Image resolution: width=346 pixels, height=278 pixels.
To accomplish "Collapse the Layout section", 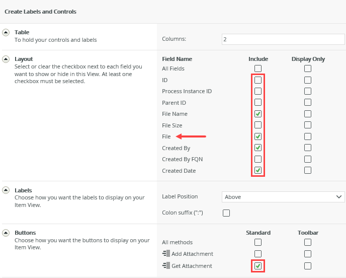I will [6, 59].
